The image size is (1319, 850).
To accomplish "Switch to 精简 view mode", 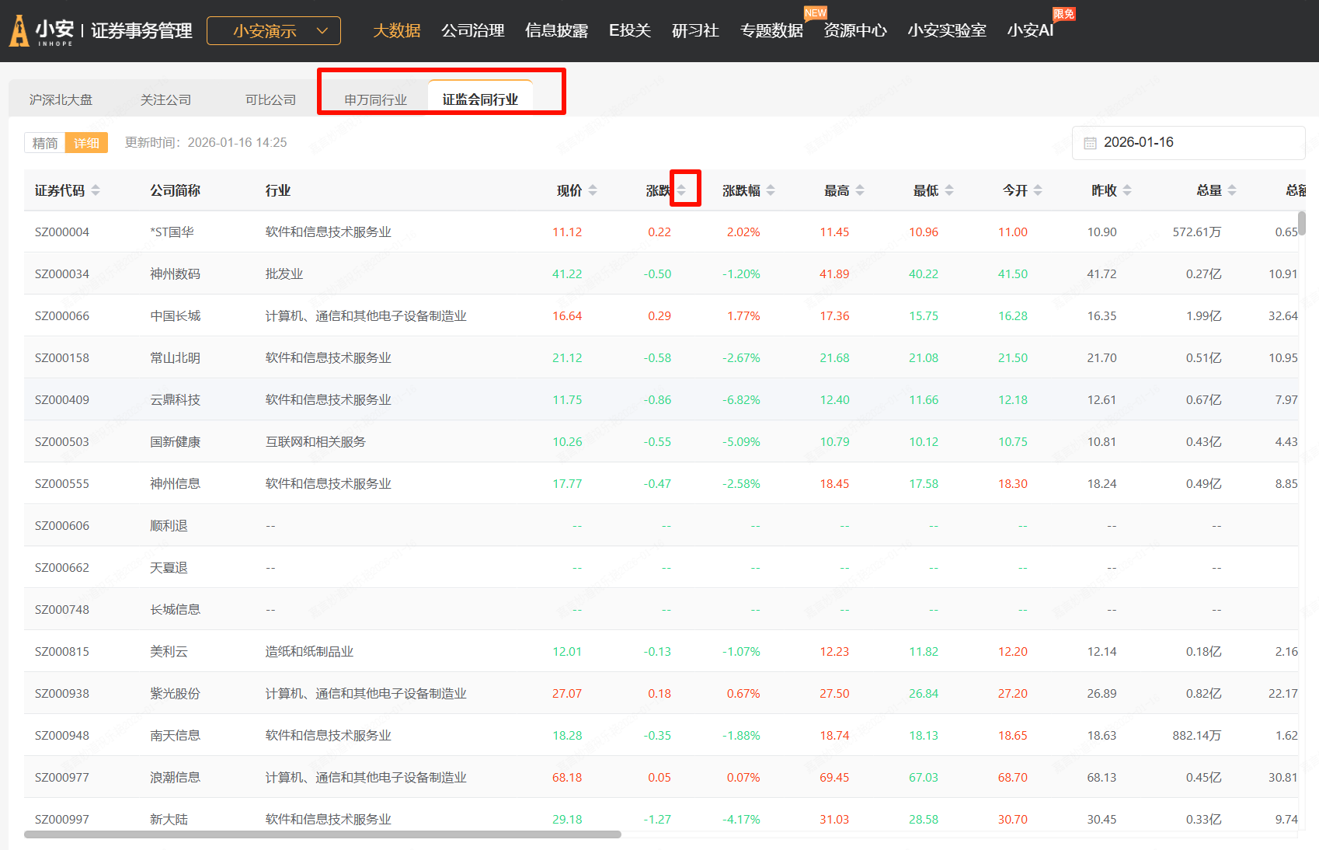I will 45,143.
